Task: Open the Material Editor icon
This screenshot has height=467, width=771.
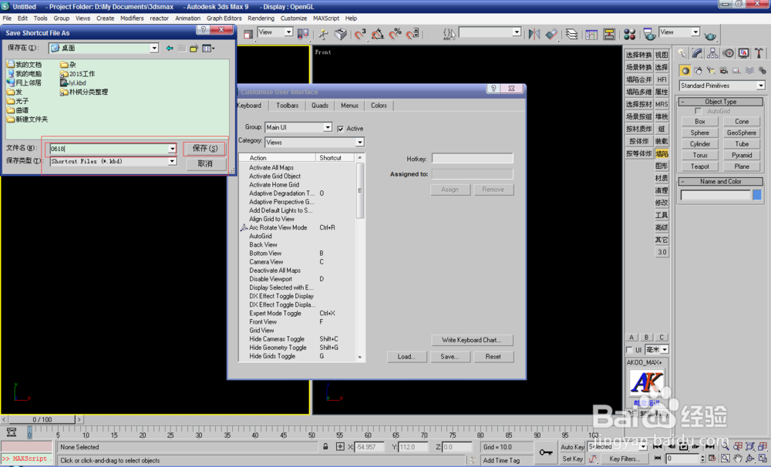Action: click(x=629, y=34)
